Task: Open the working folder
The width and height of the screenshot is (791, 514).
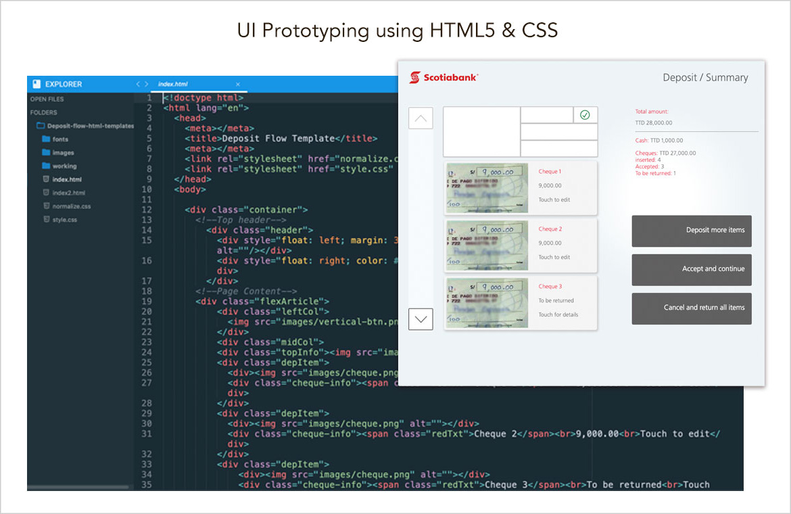Action: click(x=64, y=166)
